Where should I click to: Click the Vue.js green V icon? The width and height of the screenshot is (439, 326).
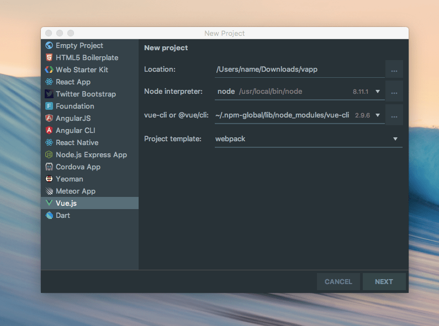(x=49, y=203)
